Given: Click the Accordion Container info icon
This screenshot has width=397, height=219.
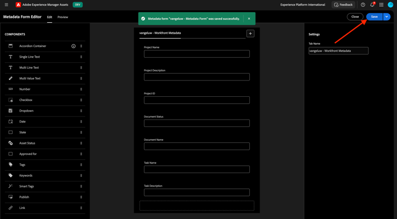Looking at the screenshot, I should pos(74,46).
